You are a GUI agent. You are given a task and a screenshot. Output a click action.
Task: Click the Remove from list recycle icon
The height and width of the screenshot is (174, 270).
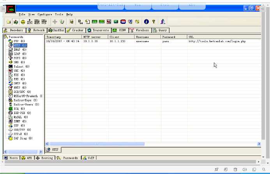[x=62, y=22]
